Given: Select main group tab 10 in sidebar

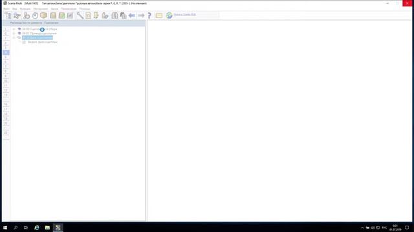Looking at the screenshot, I should (x=6, y=81).
